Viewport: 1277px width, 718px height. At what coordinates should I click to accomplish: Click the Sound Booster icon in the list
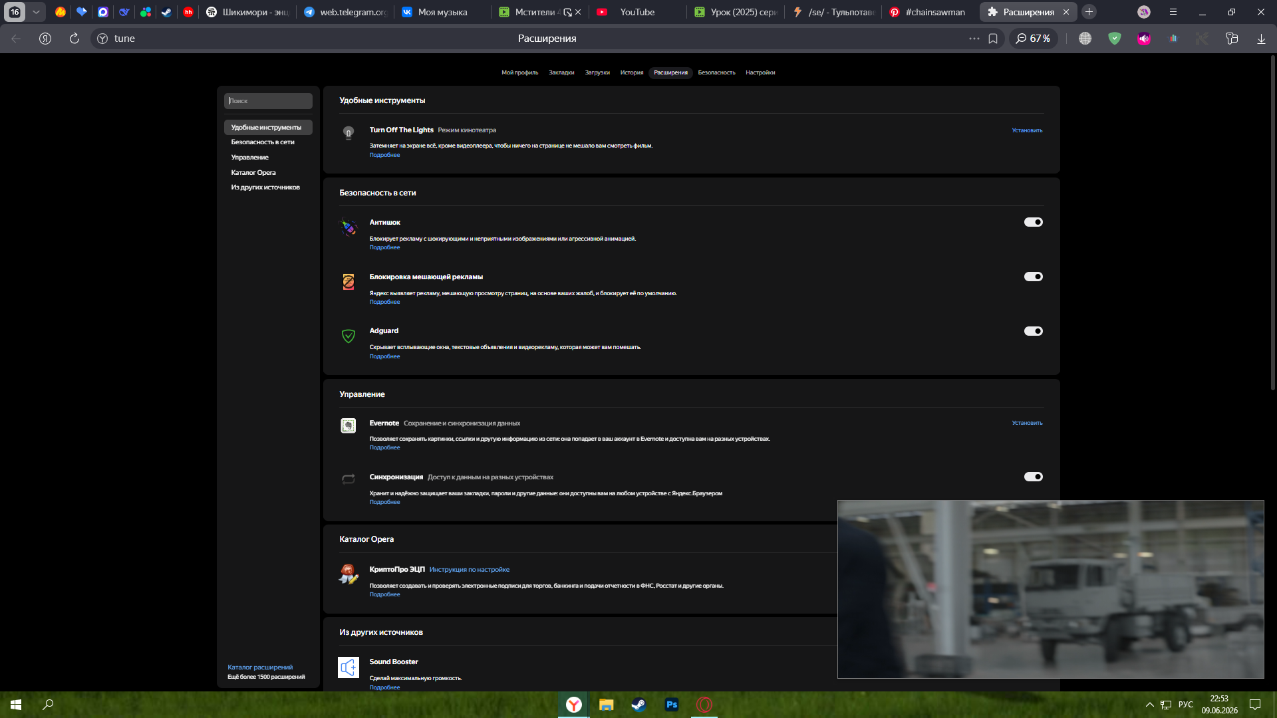(x=349, y=667)
